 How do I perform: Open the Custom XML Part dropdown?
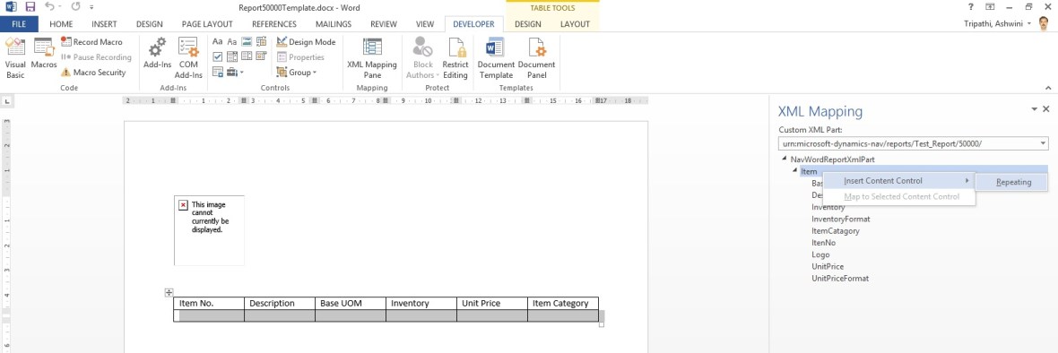coord(1043,143)
